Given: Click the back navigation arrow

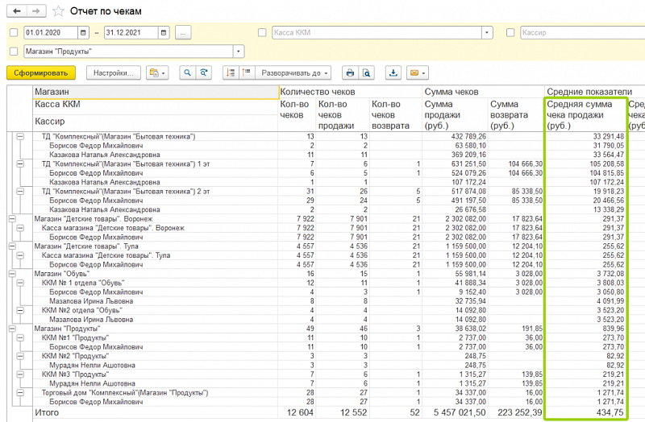Looking at the screenshot, I should [15, 11].
